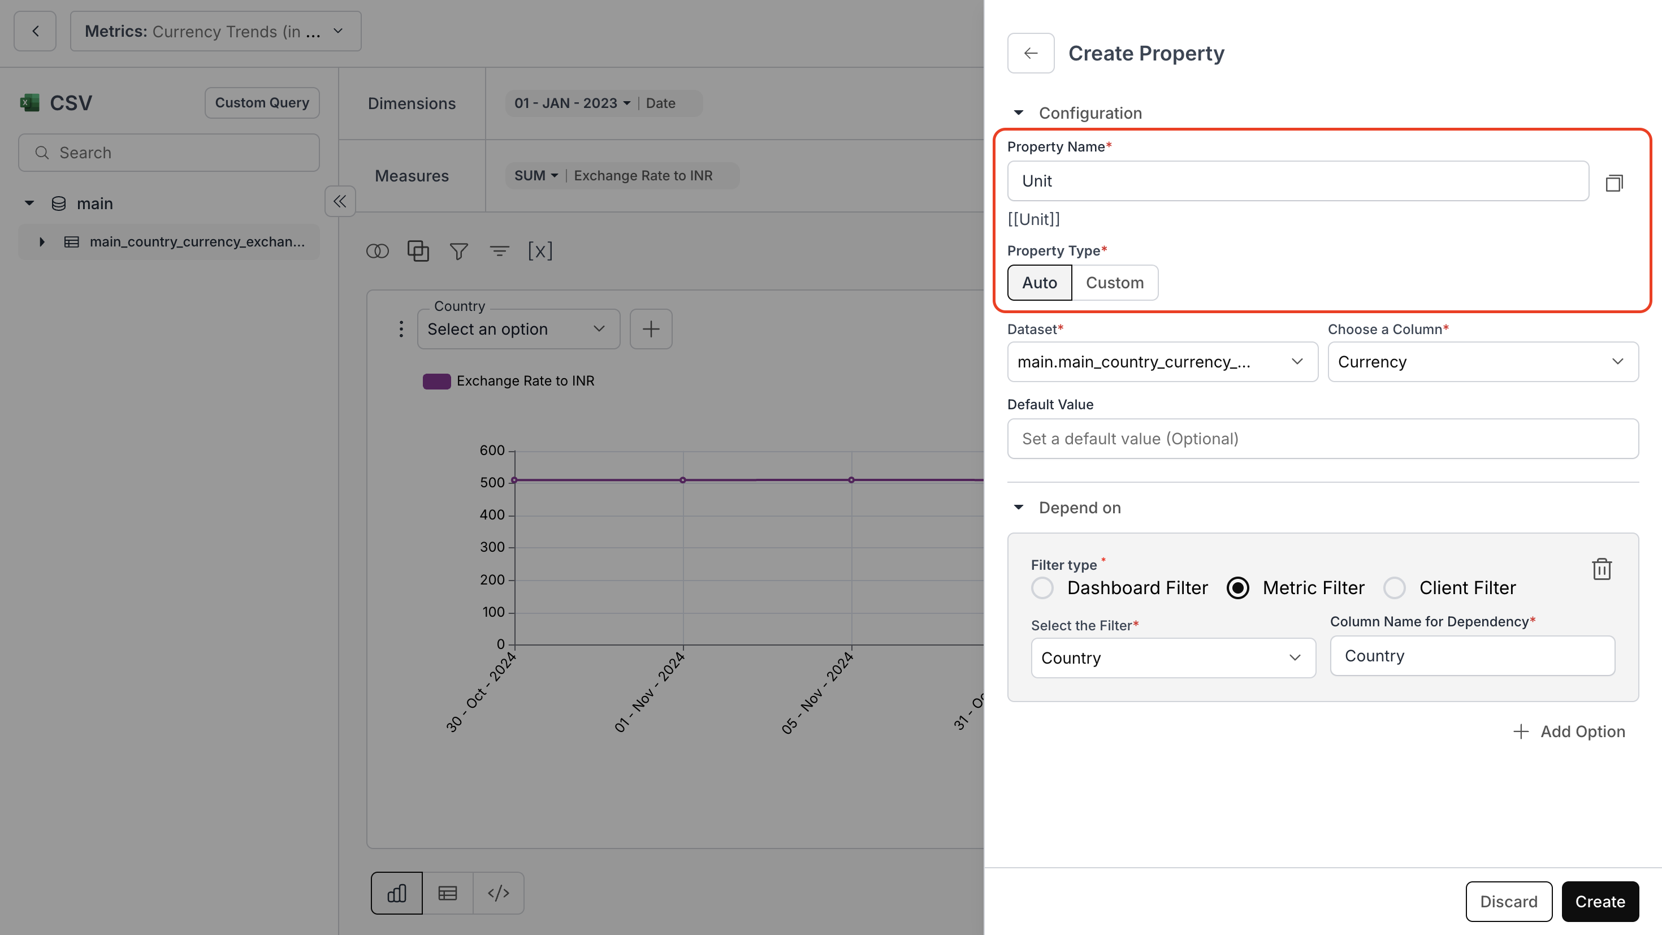Viewport: 1662px width, 935px height.
Task: Click the Exchange Rate to INR color swatch
Action: [438, 380]
